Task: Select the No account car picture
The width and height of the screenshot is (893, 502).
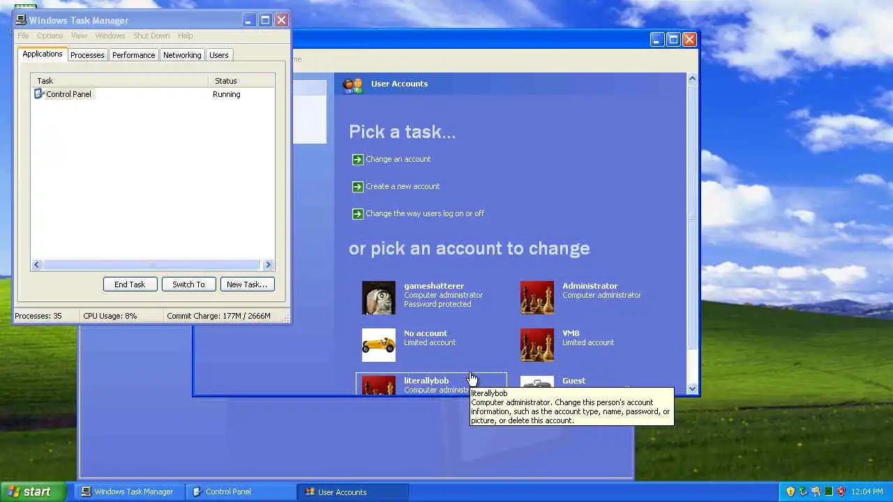Action: coord(379,345)
